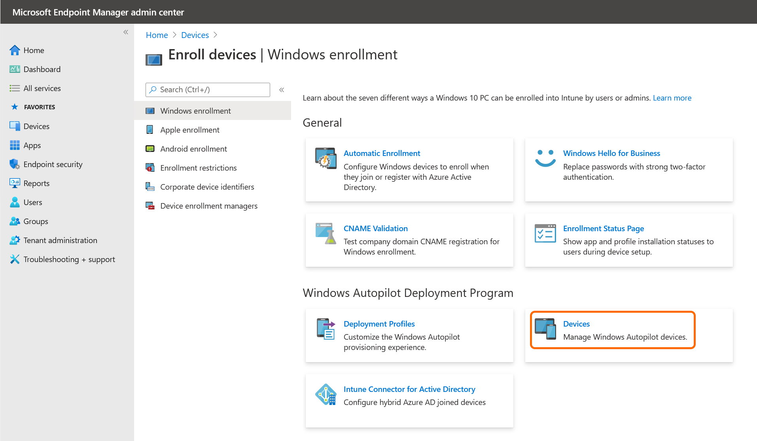
Task: Open Deployment Profiles link
Action: (379, 324)
